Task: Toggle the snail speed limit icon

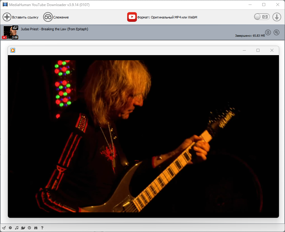Action: [23, 228]
